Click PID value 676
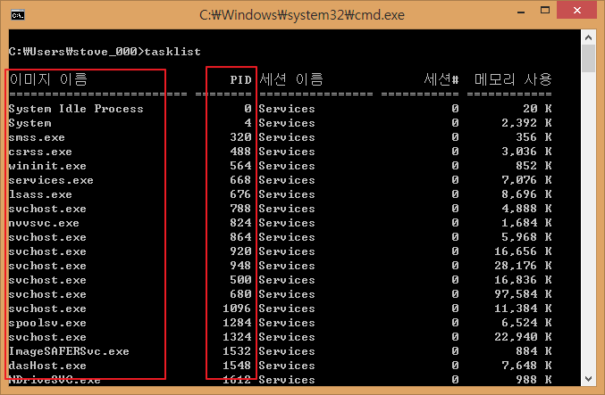Screen dimensions: 605x395 click(240, 194)
